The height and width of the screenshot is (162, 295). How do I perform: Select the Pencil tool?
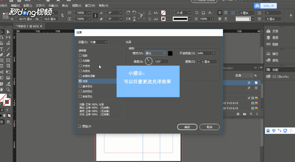pyautogui.click(x=8, y=55)
